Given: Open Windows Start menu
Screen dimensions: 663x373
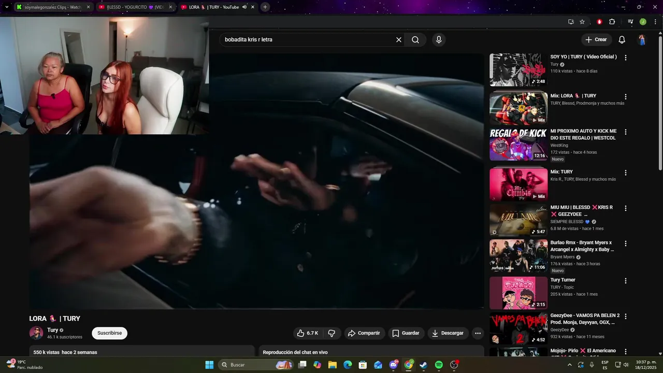Looking at the screenshot, I should pos(209,365).
